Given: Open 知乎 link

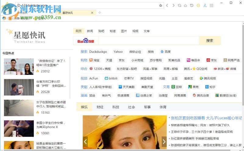Looking at the screenshot, I should [210, 87].
